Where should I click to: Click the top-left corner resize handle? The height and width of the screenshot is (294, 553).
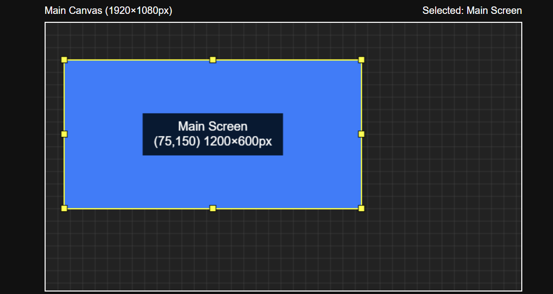(64, 60)
